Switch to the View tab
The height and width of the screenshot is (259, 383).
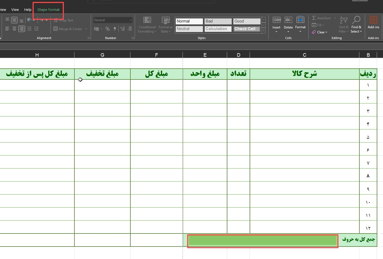(x=15, y=9)
